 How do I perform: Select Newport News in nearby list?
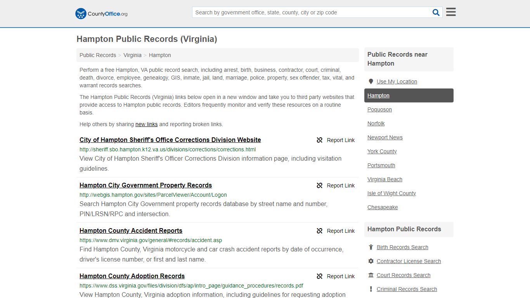coord(385,137)
